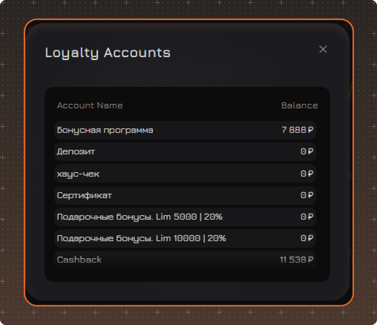Click the Loyalty Accounts title text
The width and height of the screenshot is (377, 325).
click(108, 53)
